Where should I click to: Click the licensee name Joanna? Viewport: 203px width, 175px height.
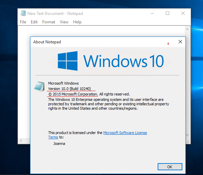click(x=59, y=144)
